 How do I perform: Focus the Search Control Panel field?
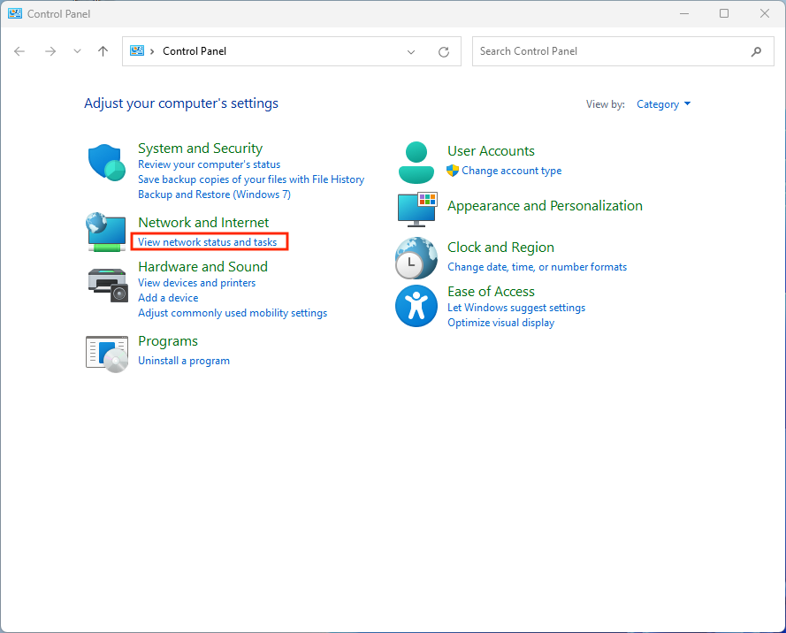click(x=623, y=51)
